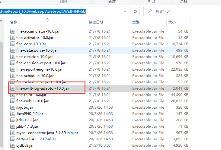Click the jar icon of fine-swift-log-adaptor-10.0.jar
This screenshot has height=150, width=221.
[x=13, y=88]
